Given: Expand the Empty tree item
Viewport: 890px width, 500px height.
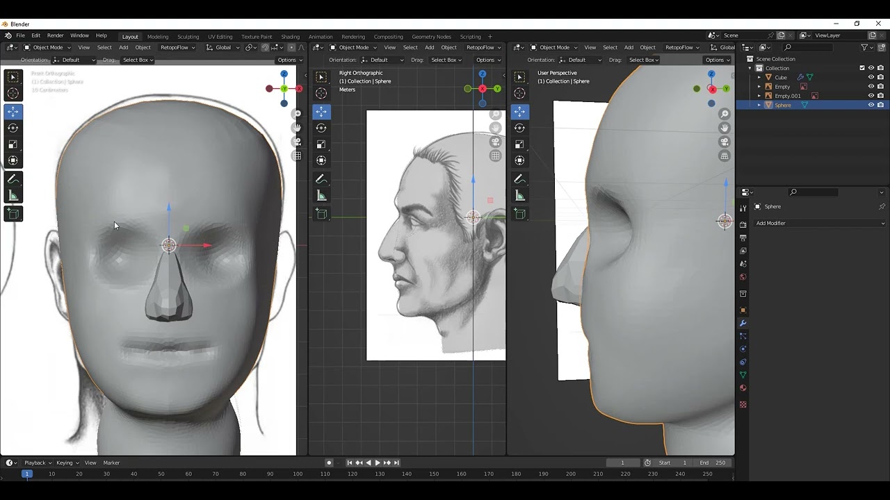Looking at the screenshot, I should [x=759, y=86].
